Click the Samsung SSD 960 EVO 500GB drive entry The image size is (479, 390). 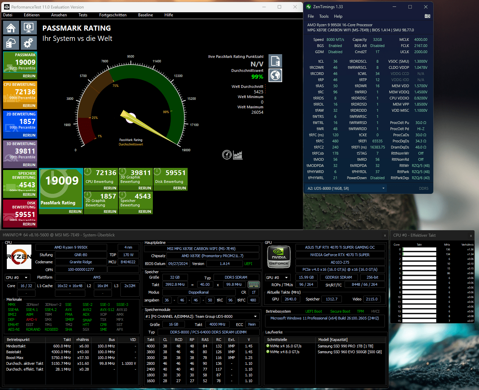[x=350, y=352]
